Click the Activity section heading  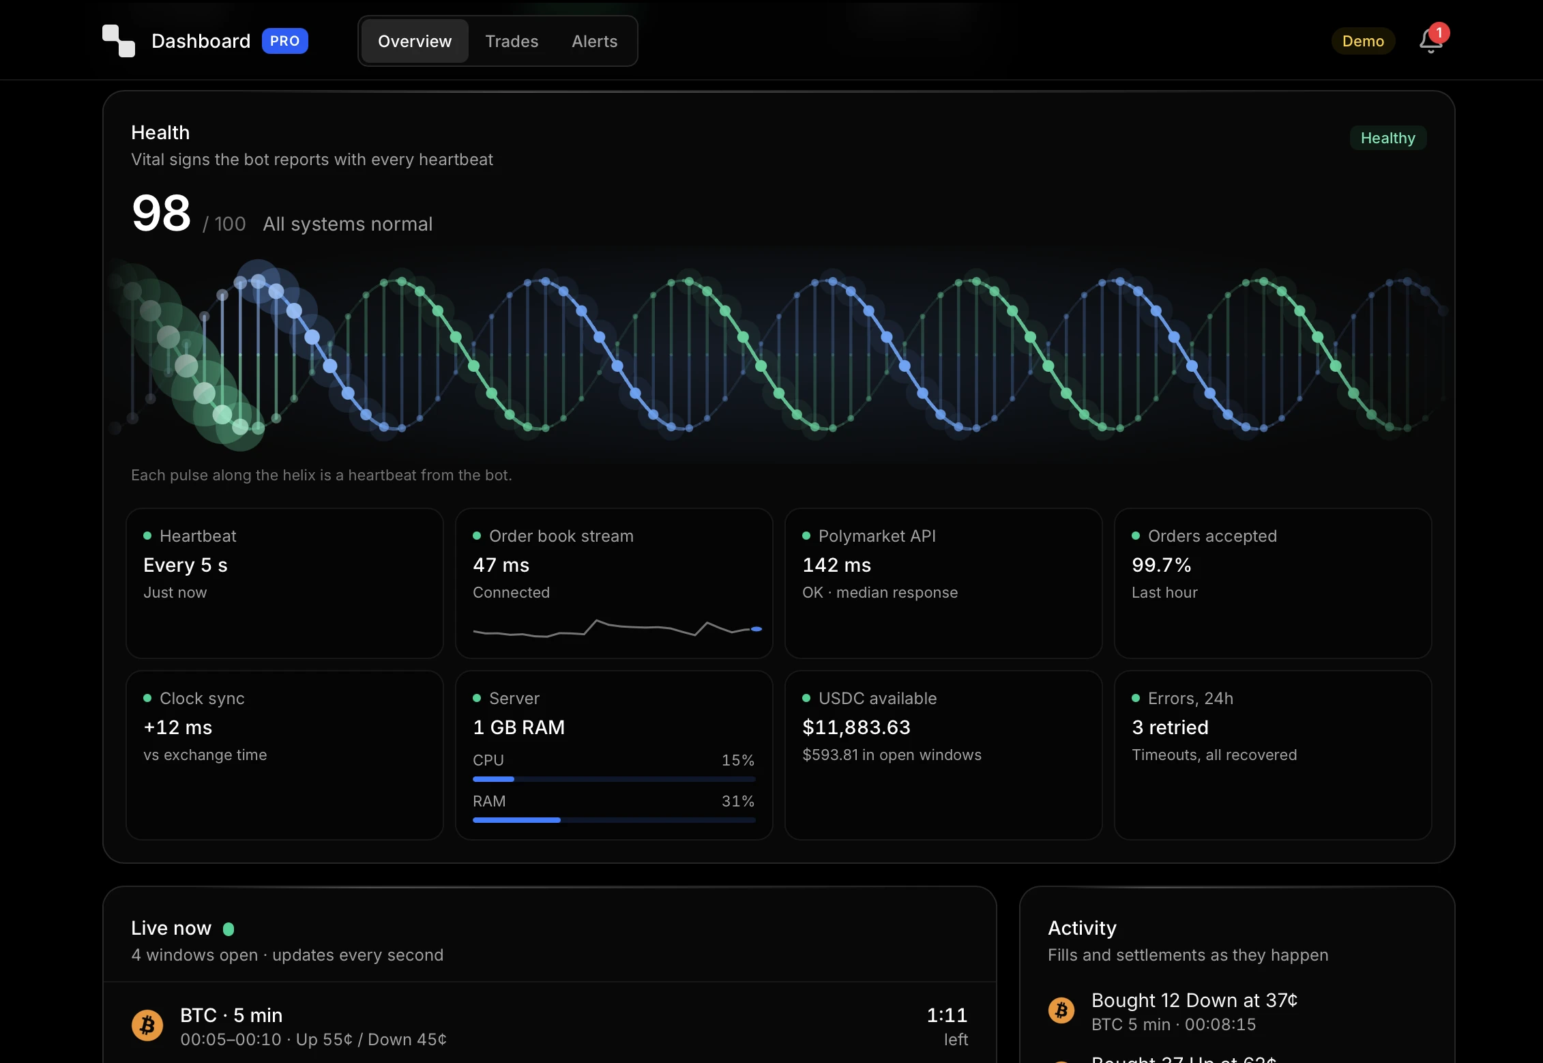(x=1082, y=928)
